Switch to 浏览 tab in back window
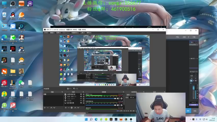The width and height of the screenshot is (217, 122). click(x=195, y=111)
